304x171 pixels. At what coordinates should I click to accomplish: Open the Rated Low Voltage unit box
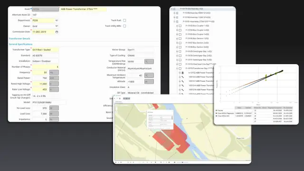click(54, 89)
